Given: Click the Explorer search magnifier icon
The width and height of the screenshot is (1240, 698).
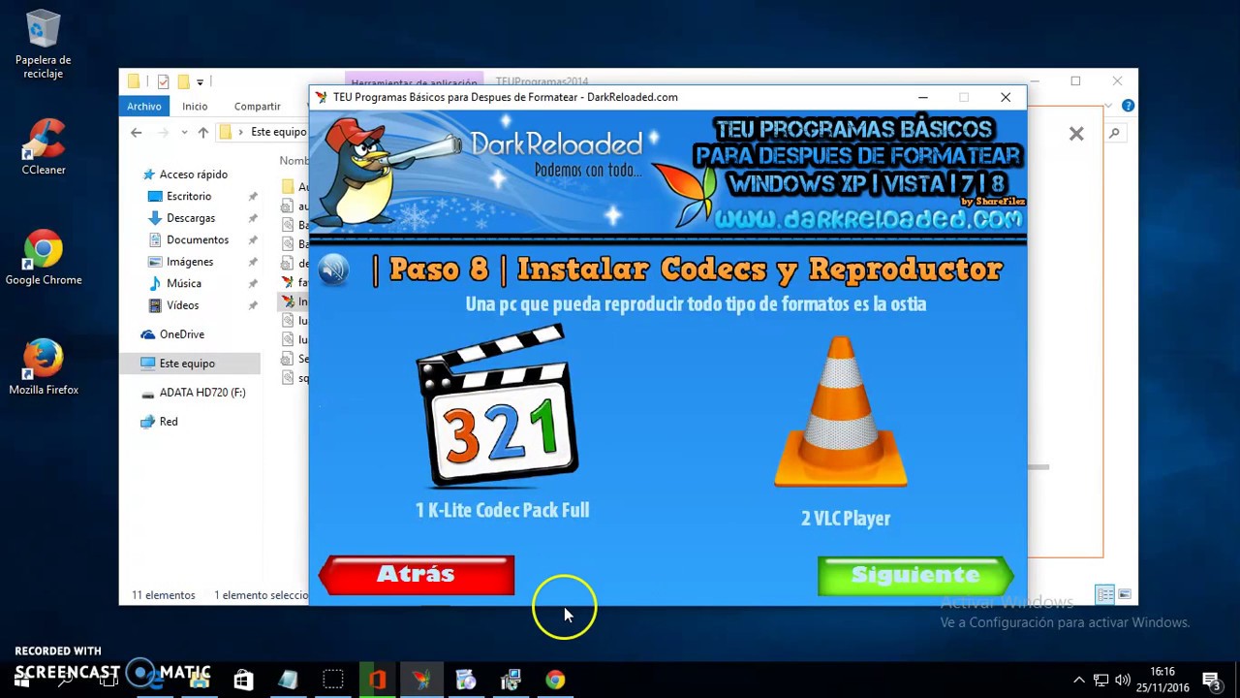Looking at the screenshot, I should pos(1114,133).
